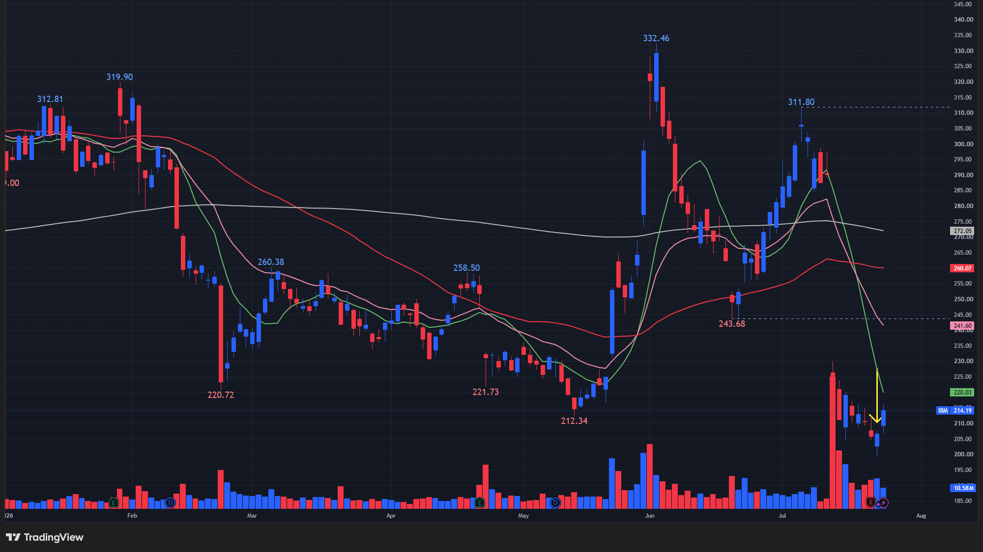This screenshot has height=552, width=983.
Task: Click the 220.72 low label
Action: pos(221,395)
